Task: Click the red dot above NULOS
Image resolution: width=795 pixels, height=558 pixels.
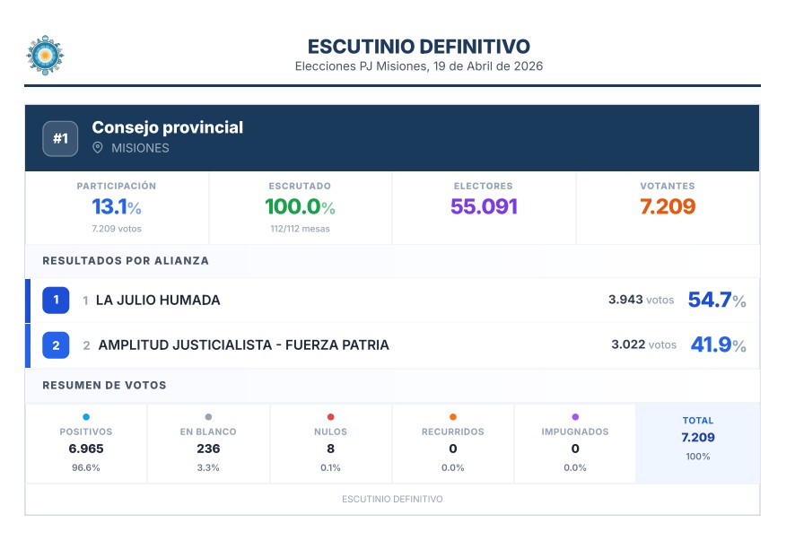Action: coord(330,416)
